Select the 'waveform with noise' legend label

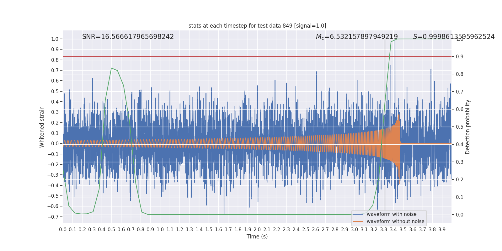click(392, 214)
